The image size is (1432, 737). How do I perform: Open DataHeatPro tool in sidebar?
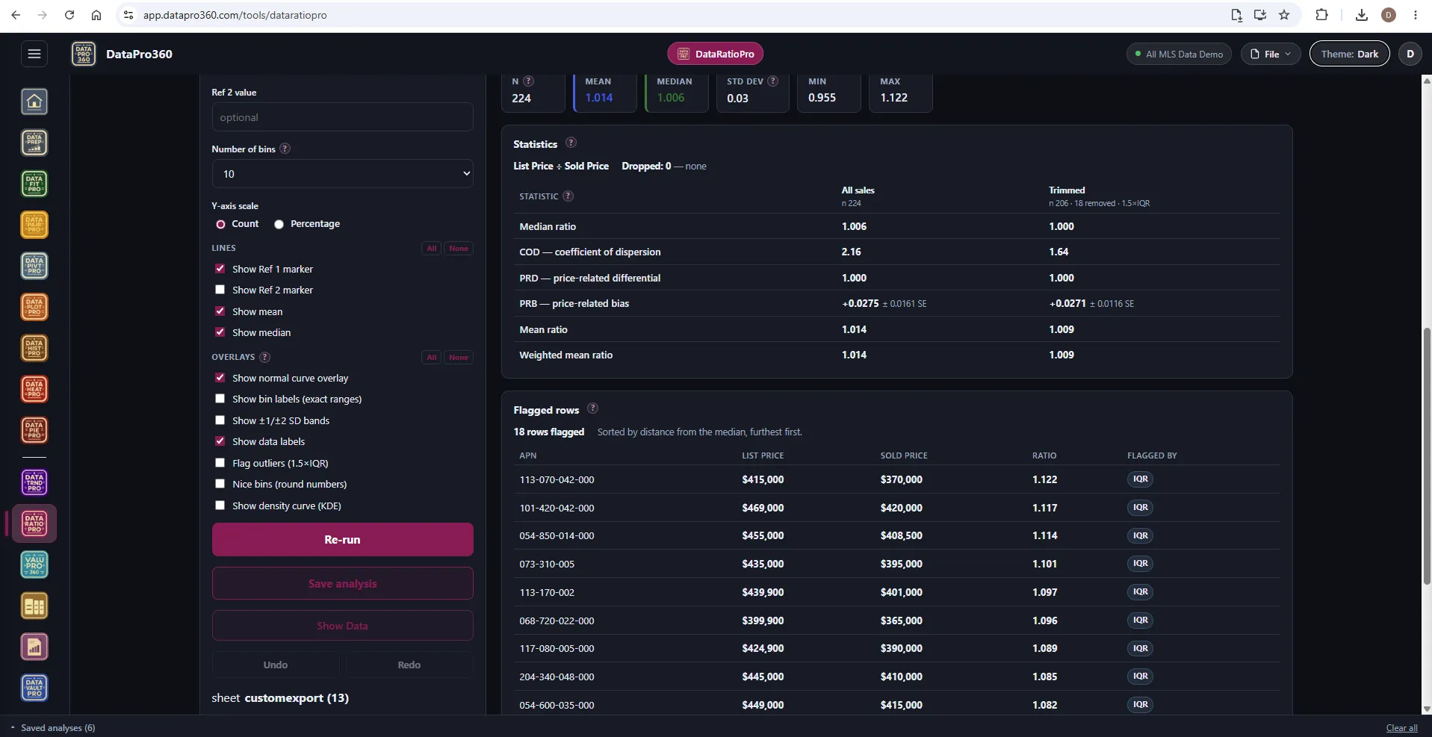(x=34, y=389)
